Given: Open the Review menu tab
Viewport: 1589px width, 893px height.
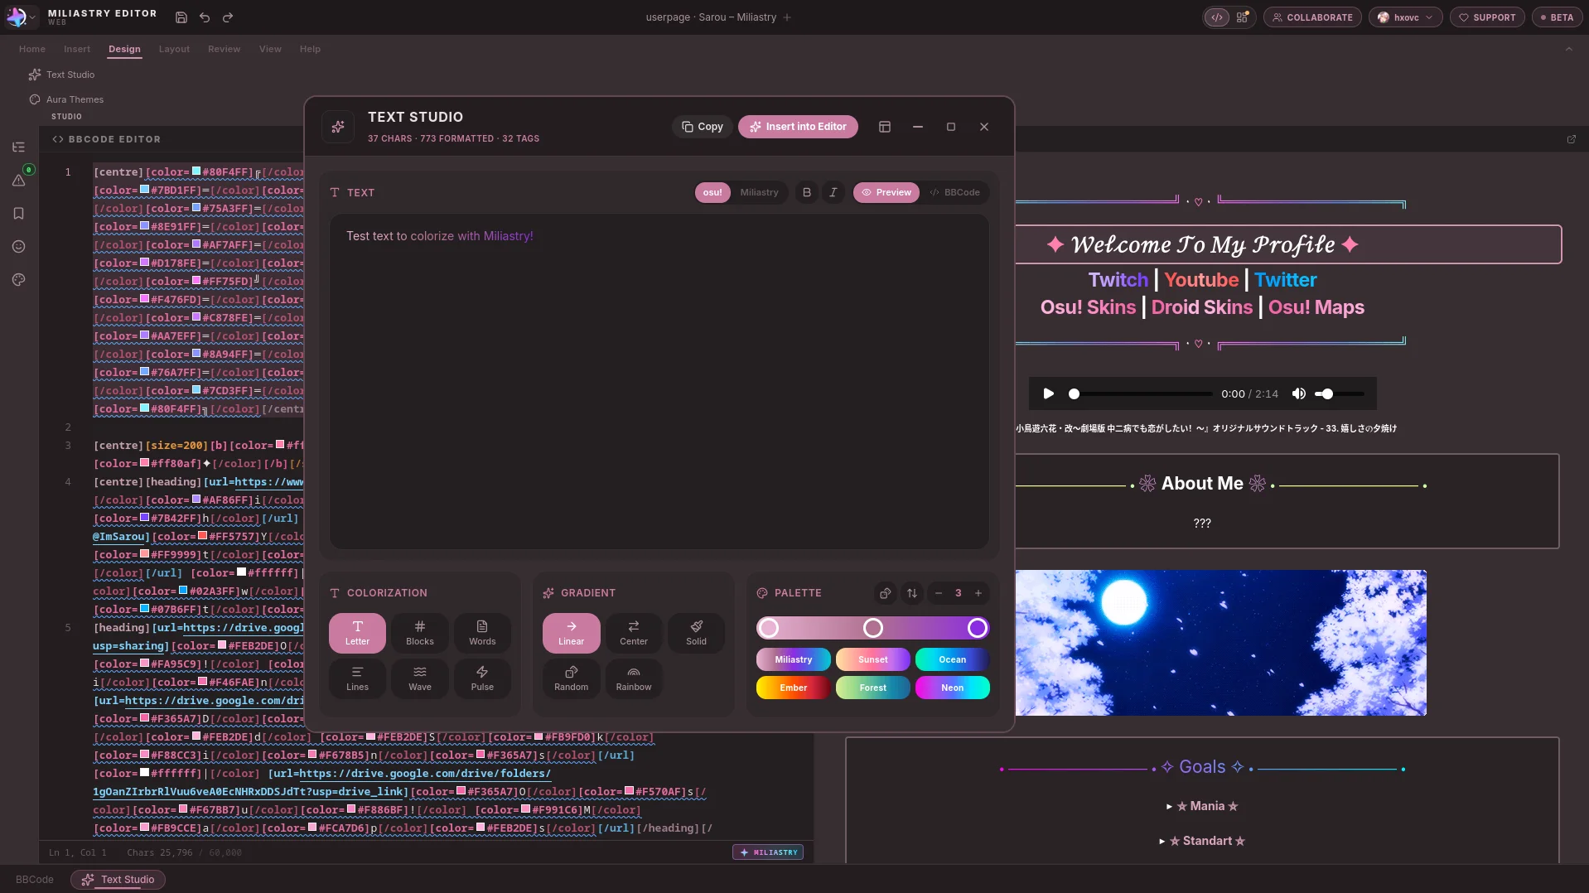Looking at the screenshot, I should [x=224, y=49].
